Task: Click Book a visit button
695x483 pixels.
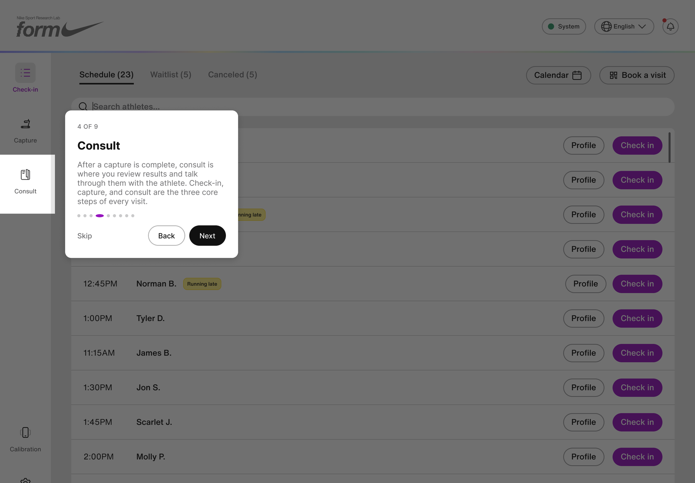Action: (x=637, y=75)
